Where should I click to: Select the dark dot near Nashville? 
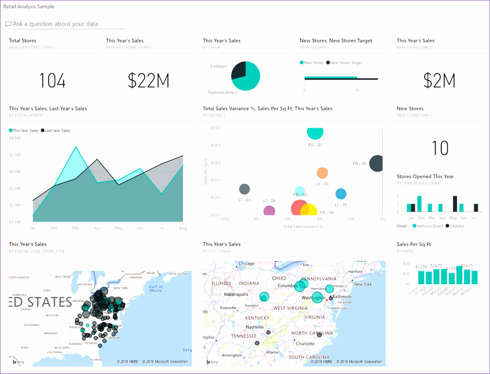click(268, 333)
